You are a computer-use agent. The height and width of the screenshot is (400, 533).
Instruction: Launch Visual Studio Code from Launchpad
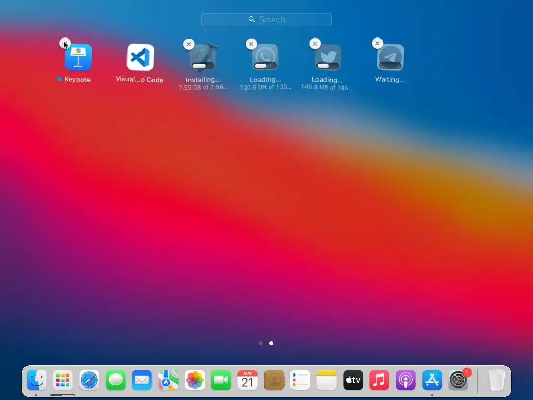coord(140,57)
